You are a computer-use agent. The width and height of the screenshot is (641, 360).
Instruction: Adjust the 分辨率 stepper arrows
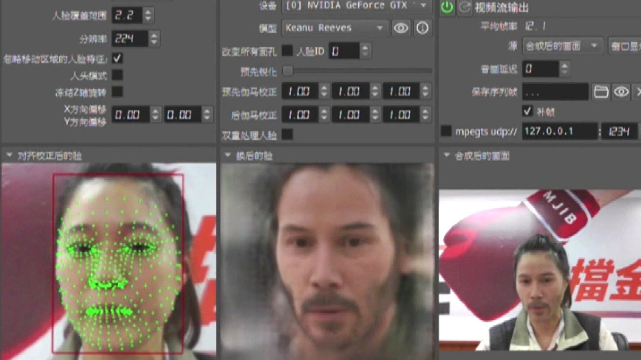154,39
